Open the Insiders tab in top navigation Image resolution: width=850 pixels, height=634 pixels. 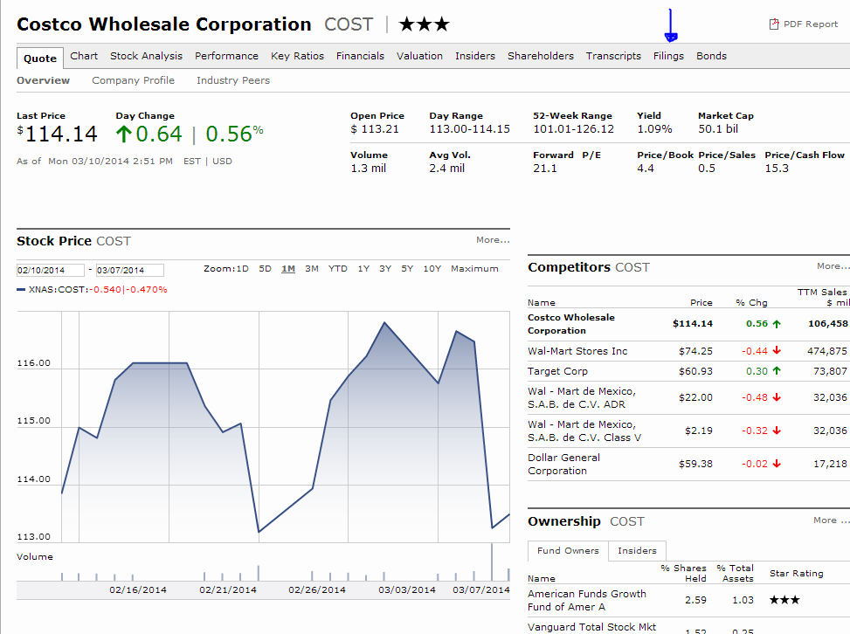coord(475,56)
